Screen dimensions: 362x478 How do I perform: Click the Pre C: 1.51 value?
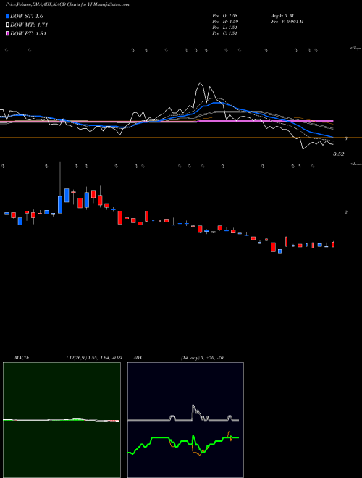coord(225,33)
